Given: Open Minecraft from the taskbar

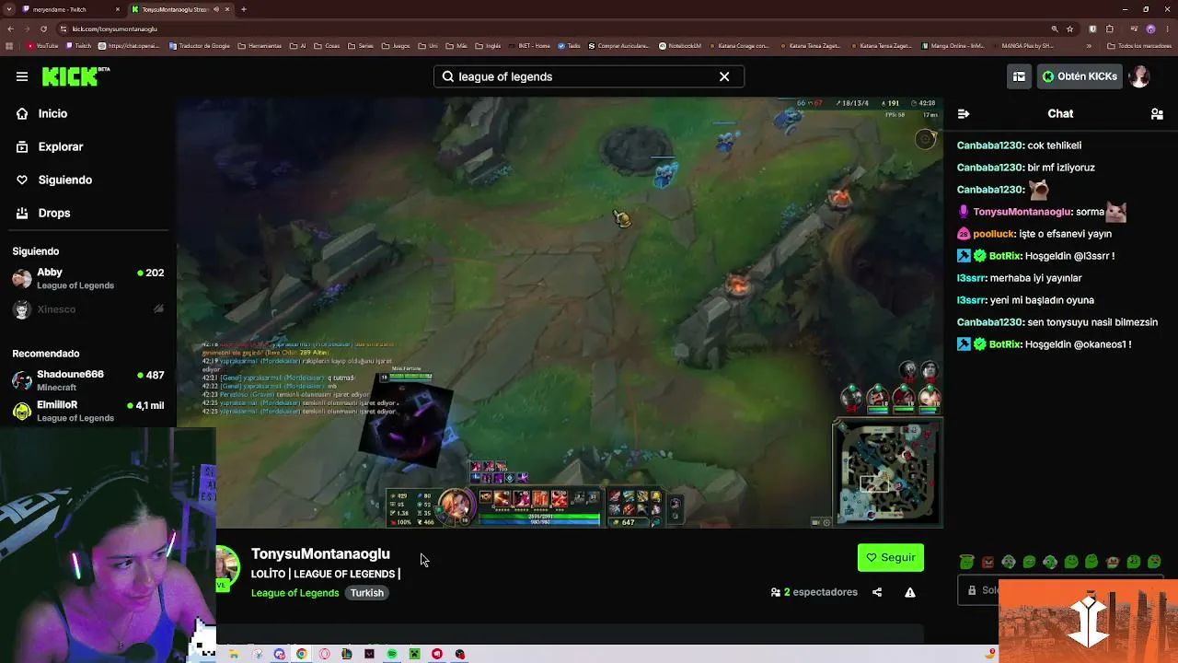Looking at the screenshot, I should click(414, 654).
